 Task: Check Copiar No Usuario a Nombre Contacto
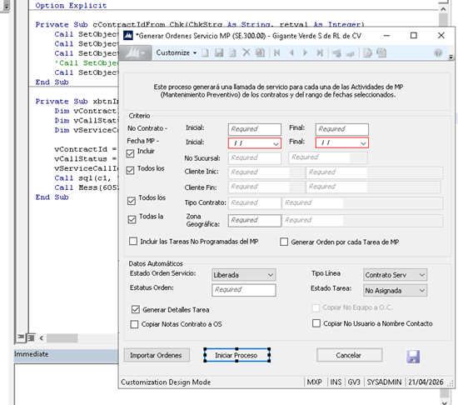tap(316, 323)
